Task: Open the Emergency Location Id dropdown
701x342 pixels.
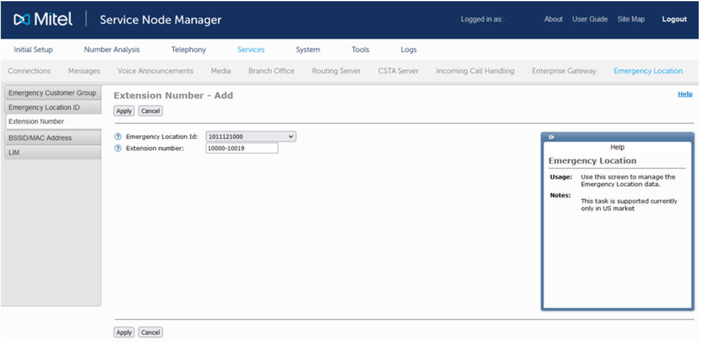Action: (251, 137)
